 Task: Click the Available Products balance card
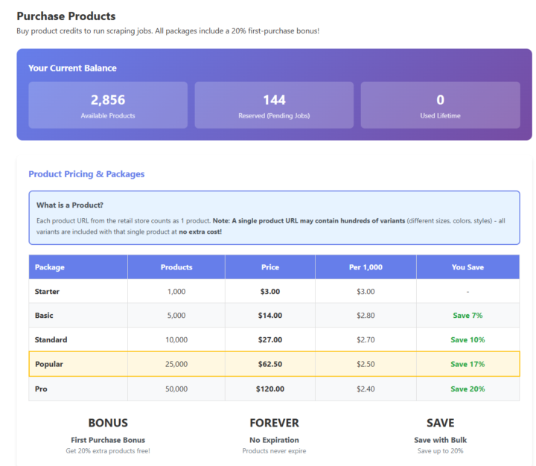point(108,105)
